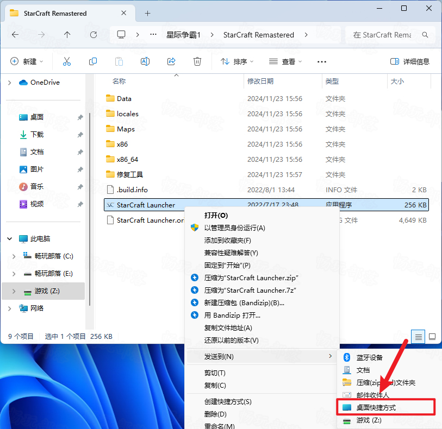Select the locales folder

tap(128, 113)
